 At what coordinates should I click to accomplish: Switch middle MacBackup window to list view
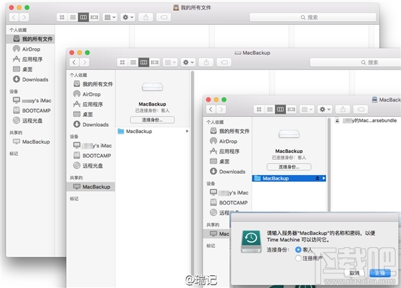pyautogui.click(x=133, y=62)
